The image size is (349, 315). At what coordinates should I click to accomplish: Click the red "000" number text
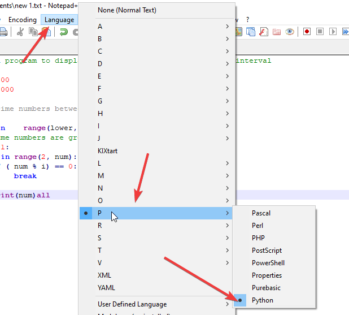(x=7, y=89)
